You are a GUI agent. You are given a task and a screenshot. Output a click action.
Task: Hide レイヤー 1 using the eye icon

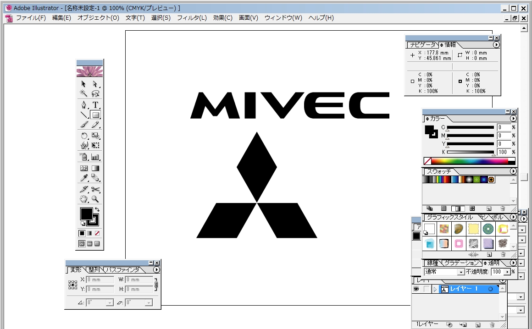(416, 289)
